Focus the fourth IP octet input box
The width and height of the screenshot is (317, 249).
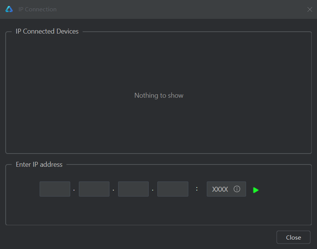pos(172,189)
